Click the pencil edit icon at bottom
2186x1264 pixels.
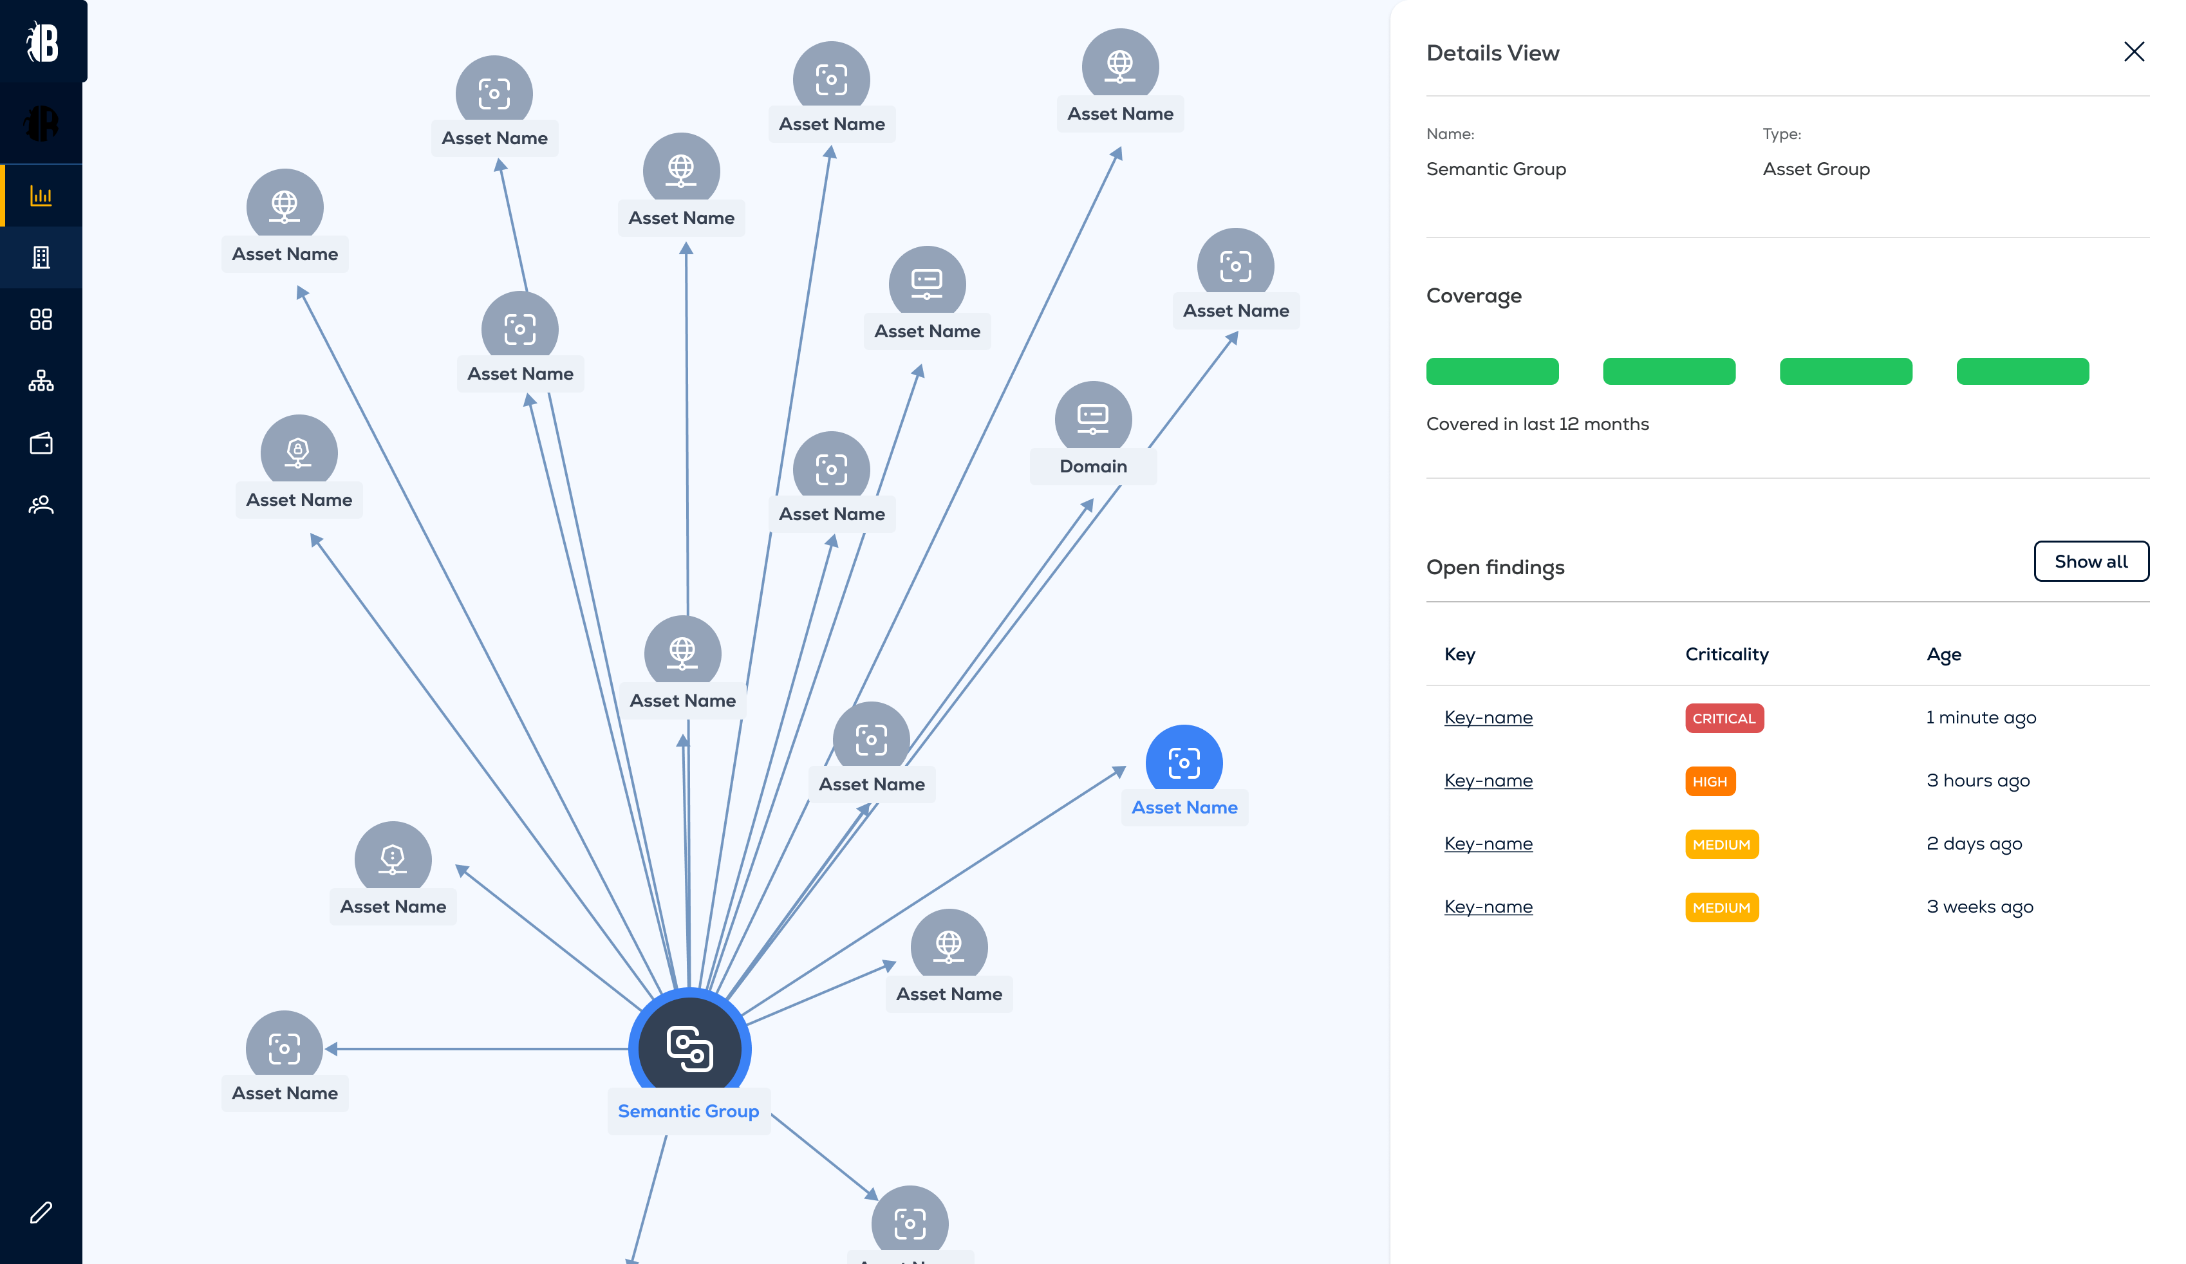(x=41, y=1212)
